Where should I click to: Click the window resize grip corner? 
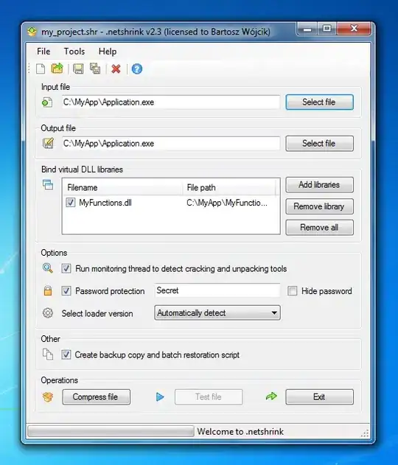click(365, 433)
